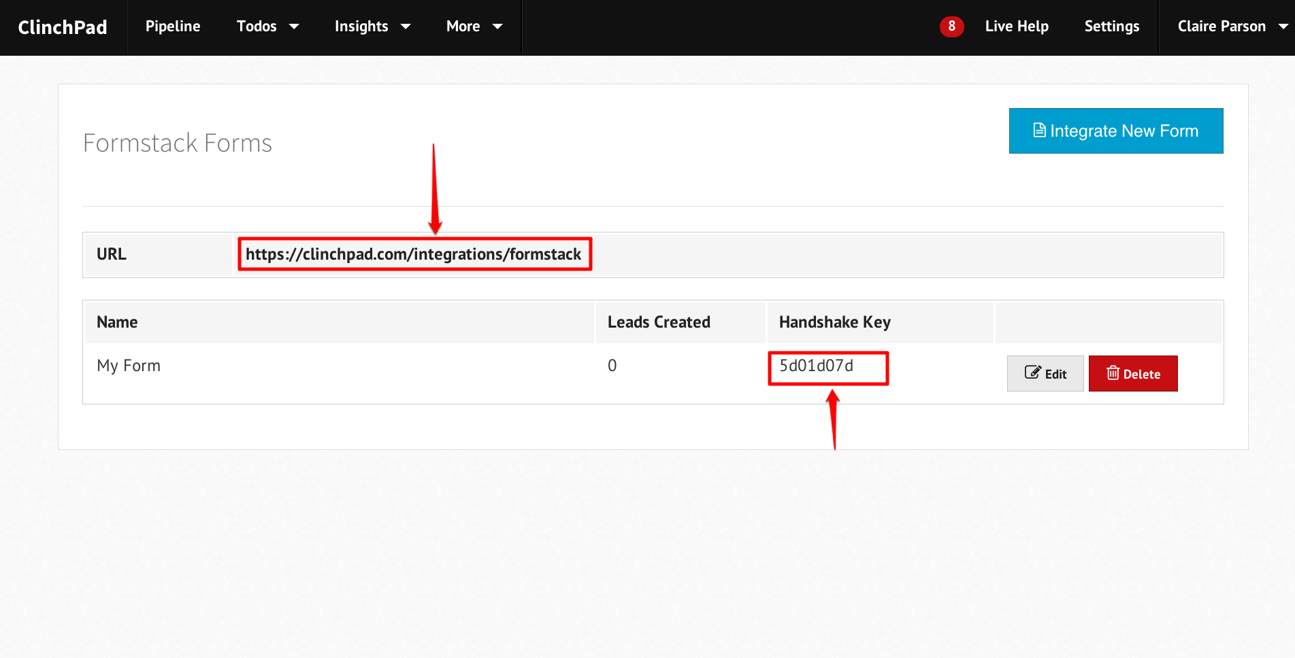Expand the Todos dropdown arrow

pyautogui.click(x=294, y=27)
